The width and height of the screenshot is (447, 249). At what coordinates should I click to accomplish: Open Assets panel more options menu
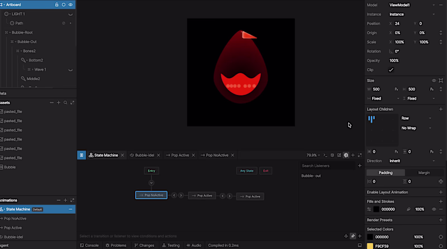pyautogui.click(x=51, y=102)
